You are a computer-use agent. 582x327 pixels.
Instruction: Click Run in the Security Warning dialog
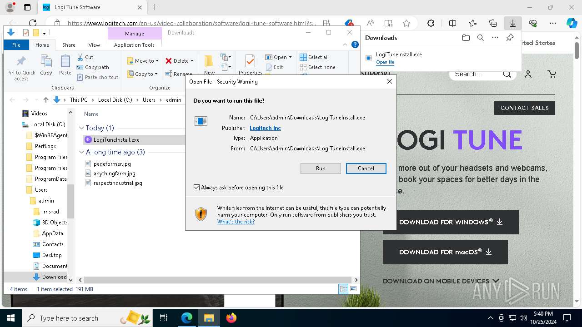(x=321, y=168)
